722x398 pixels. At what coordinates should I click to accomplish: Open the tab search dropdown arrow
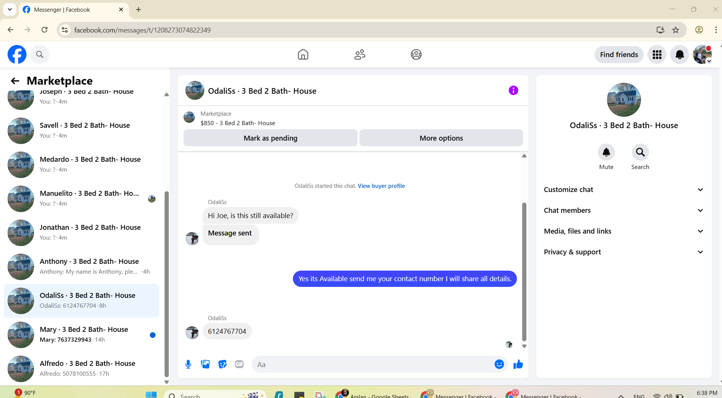coord(10,9)
